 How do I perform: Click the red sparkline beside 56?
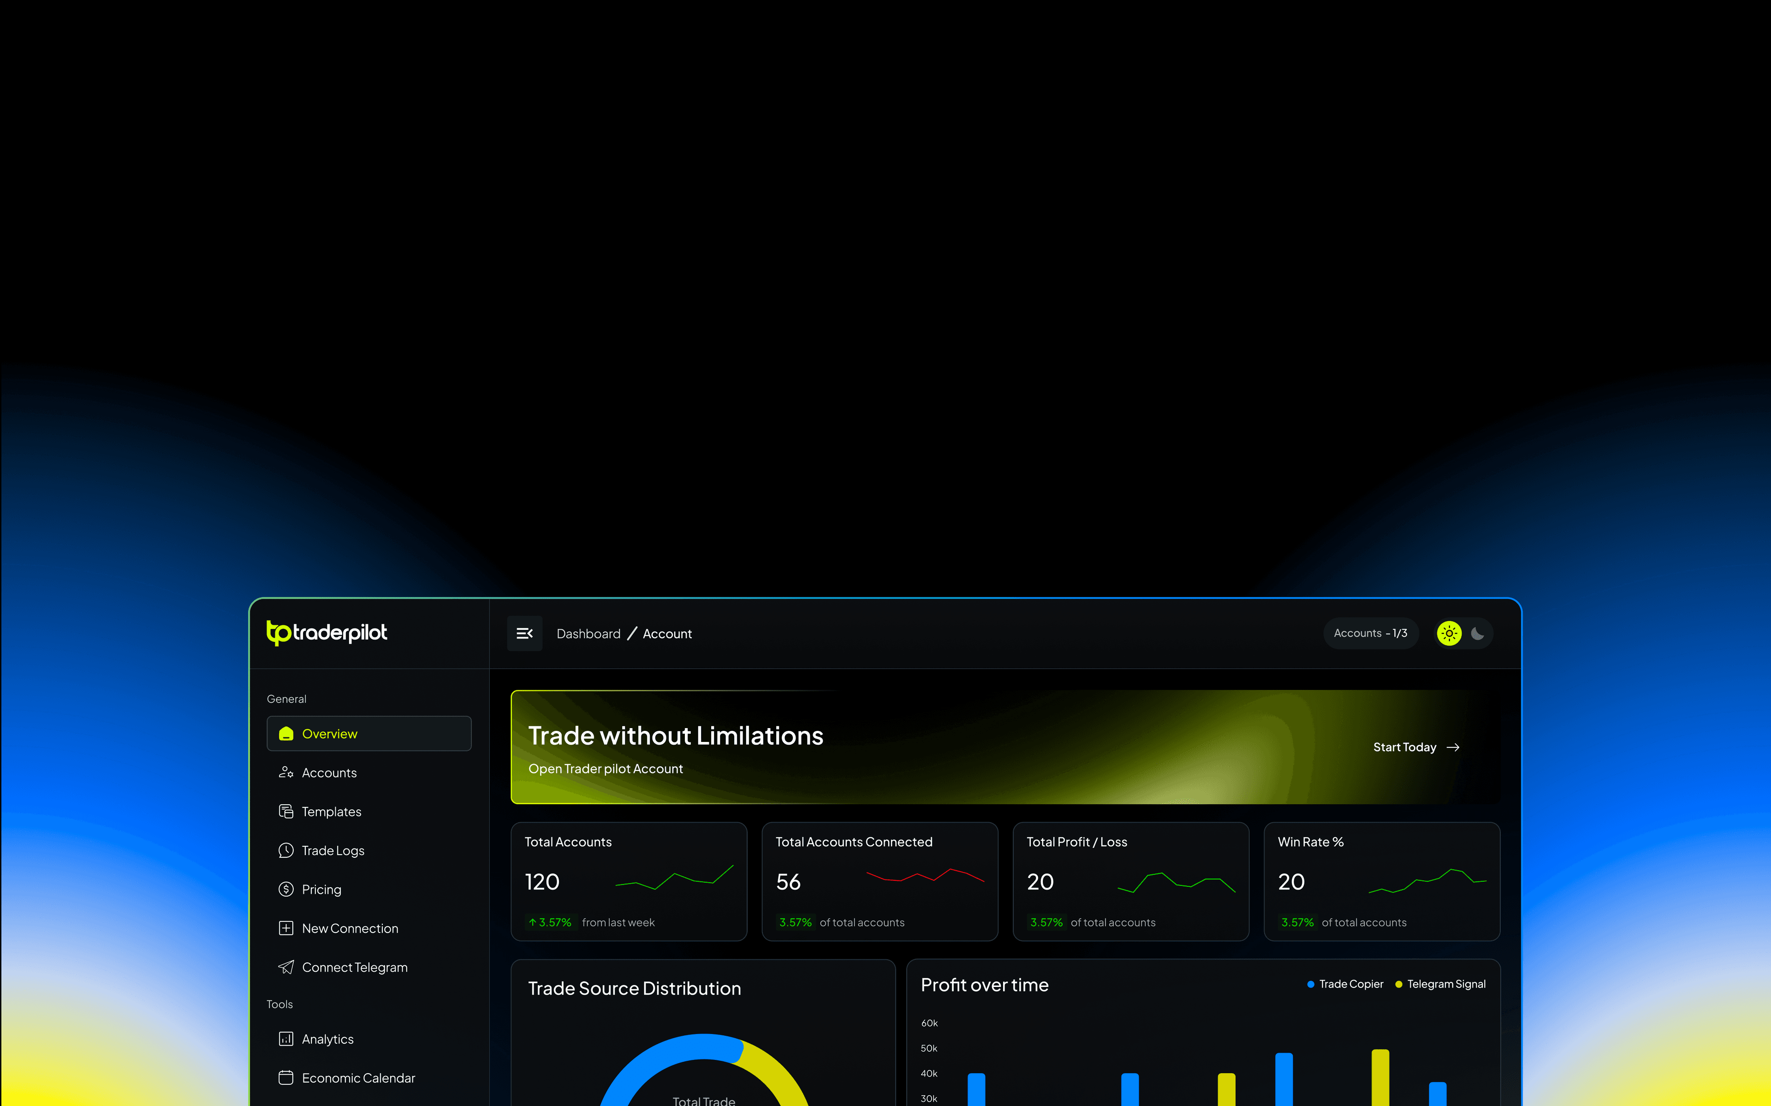coord(925,875)
